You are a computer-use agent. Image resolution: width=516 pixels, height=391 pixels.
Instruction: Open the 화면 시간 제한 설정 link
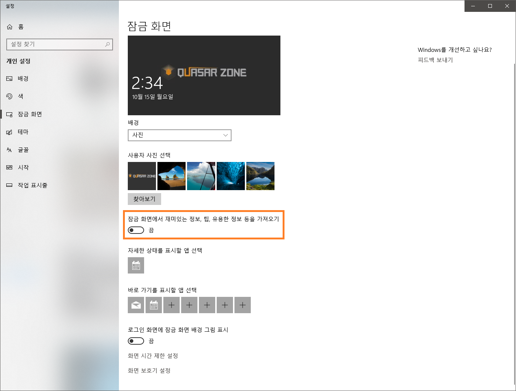click(x=153, y=356)
